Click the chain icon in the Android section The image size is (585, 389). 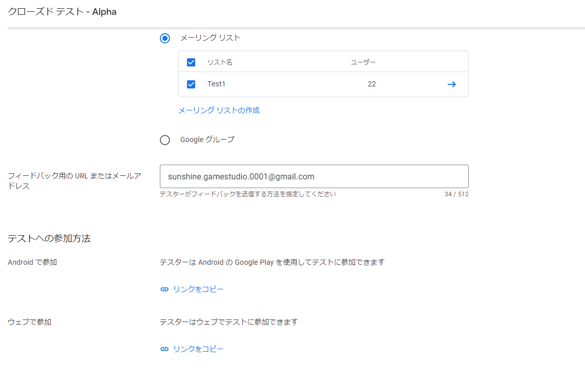(x=164, y=289)
